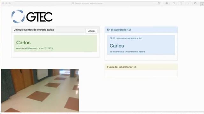Click Carlos in the En el laboratorio card
Viewport: 204px width, 114px height.
click(x=117, y=46)
